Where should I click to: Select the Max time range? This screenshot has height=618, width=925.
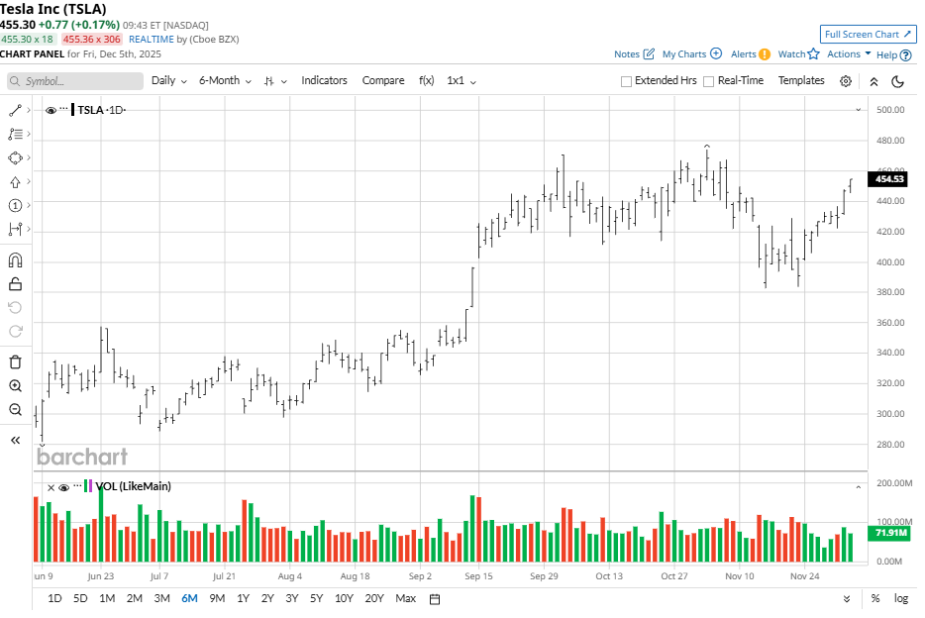tap(405, 598)
